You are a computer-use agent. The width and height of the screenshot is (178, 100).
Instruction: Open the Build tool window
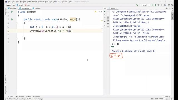[29, 97]
